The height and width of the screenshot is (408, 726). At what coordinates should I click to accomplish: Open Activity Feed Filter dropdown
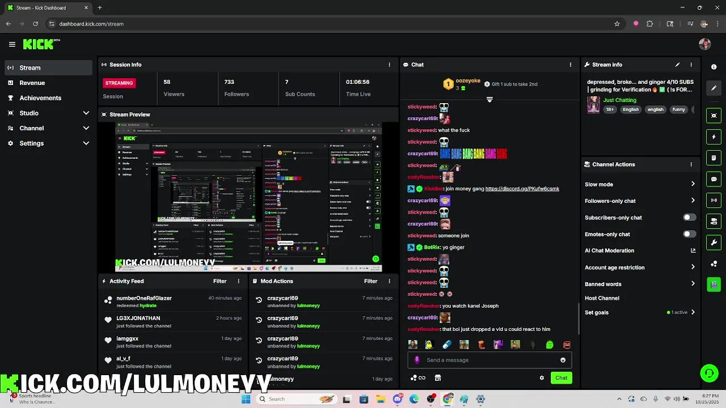[x=220, y=281]
